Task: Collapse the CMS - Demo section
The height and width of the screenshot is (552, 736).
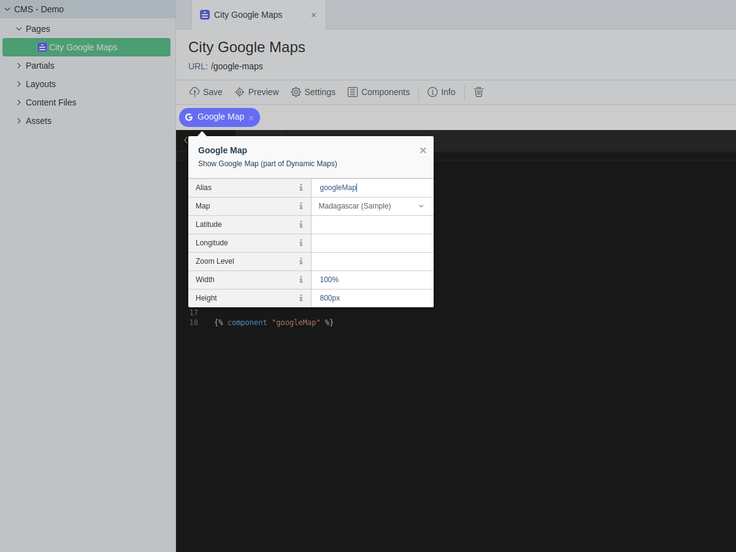Action: [x=7, y=9]
